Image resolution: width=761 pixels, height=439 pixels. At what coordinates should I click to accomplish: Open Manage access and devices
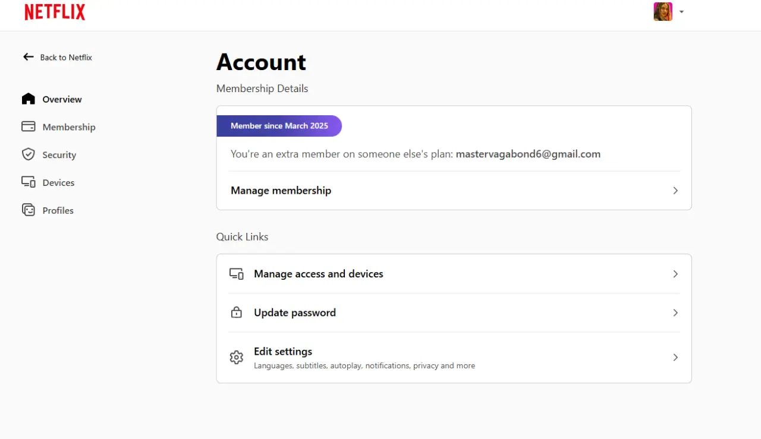tap(454, 274)
